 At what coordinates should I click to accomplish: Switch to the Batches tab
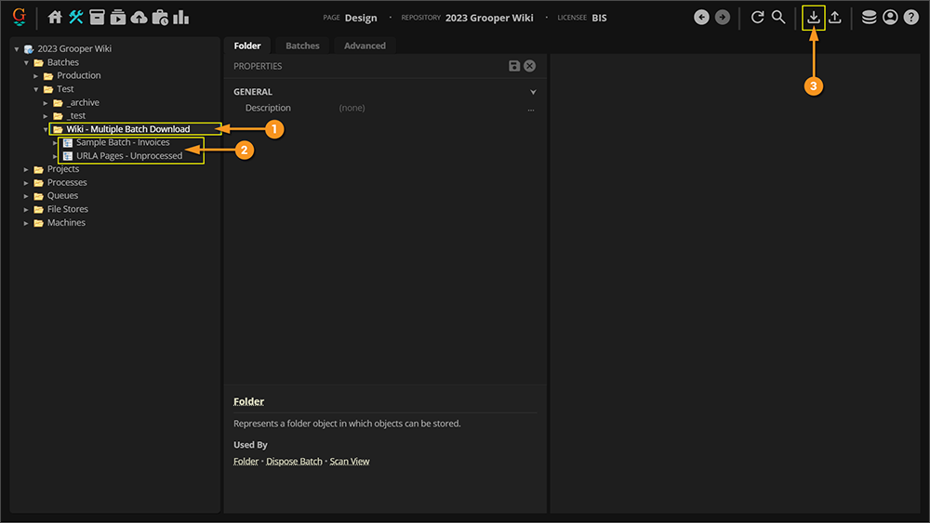click(302, 46)
